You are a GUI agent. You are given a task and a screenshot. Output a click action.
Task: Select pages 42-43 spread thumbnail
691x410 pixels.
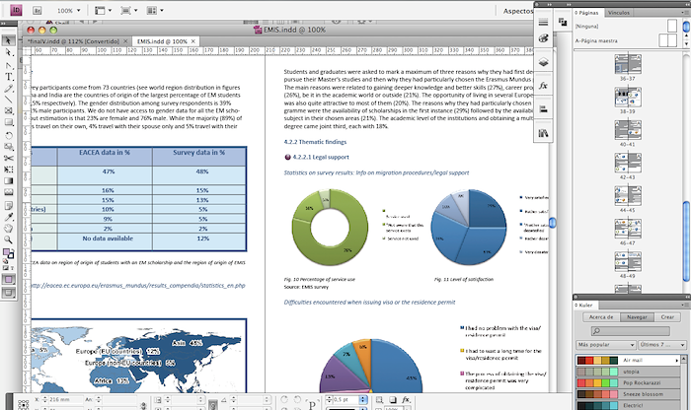point(628,164)
